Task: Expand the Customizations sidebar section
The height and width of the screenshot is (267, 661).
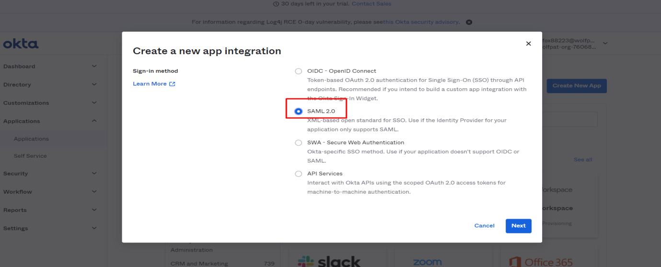Action: (x=94, y=103)
